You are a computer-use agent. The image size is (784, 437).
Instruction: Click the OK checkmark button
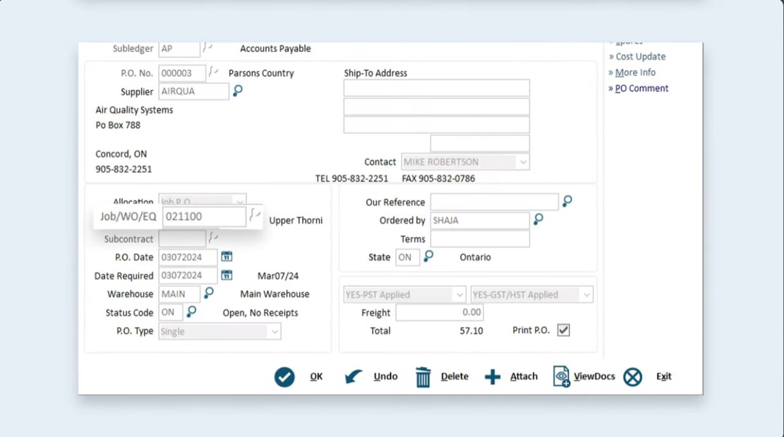click(285, 377)
